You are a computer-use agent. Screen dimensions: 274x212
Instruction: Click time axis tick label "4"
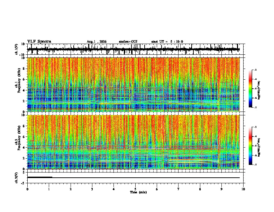(x=114, y=189)
